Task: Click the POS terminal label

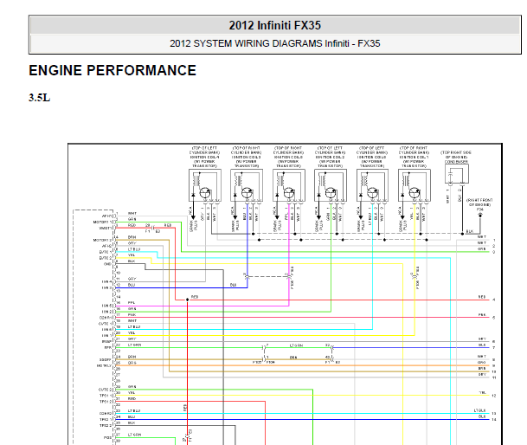Action: click(x=107, y=437)
